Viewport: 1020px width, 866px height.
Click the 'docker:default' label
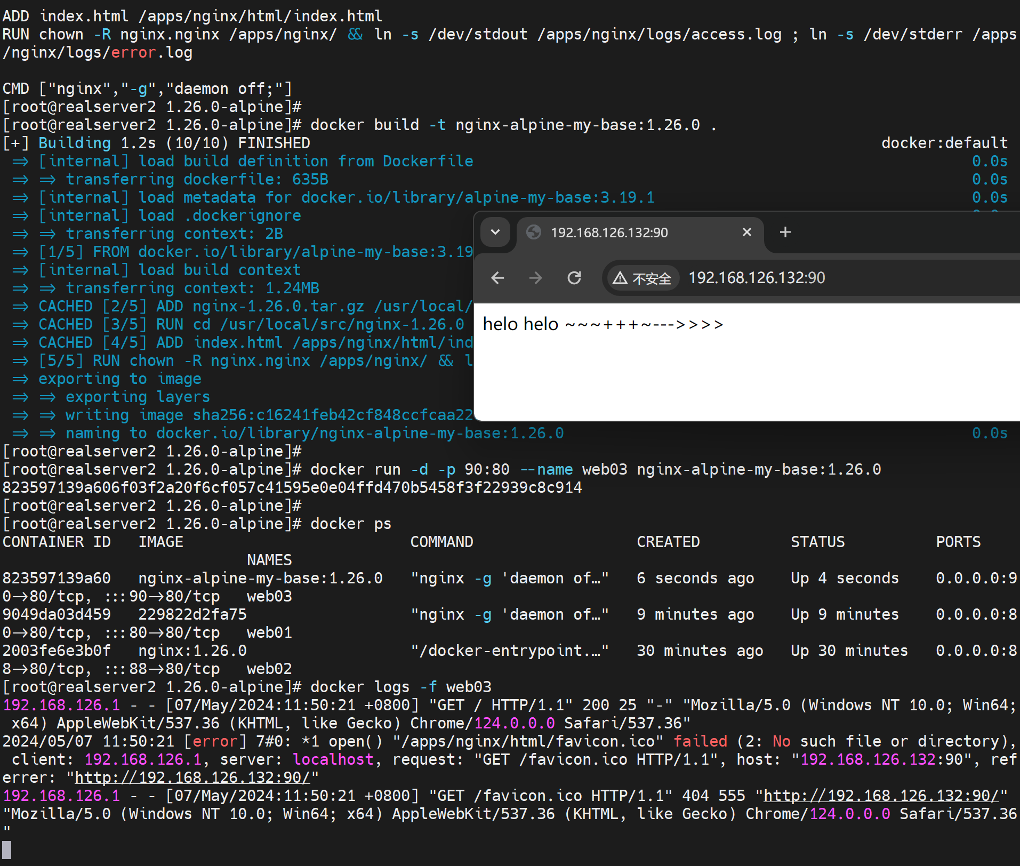(x=944, y=143)
